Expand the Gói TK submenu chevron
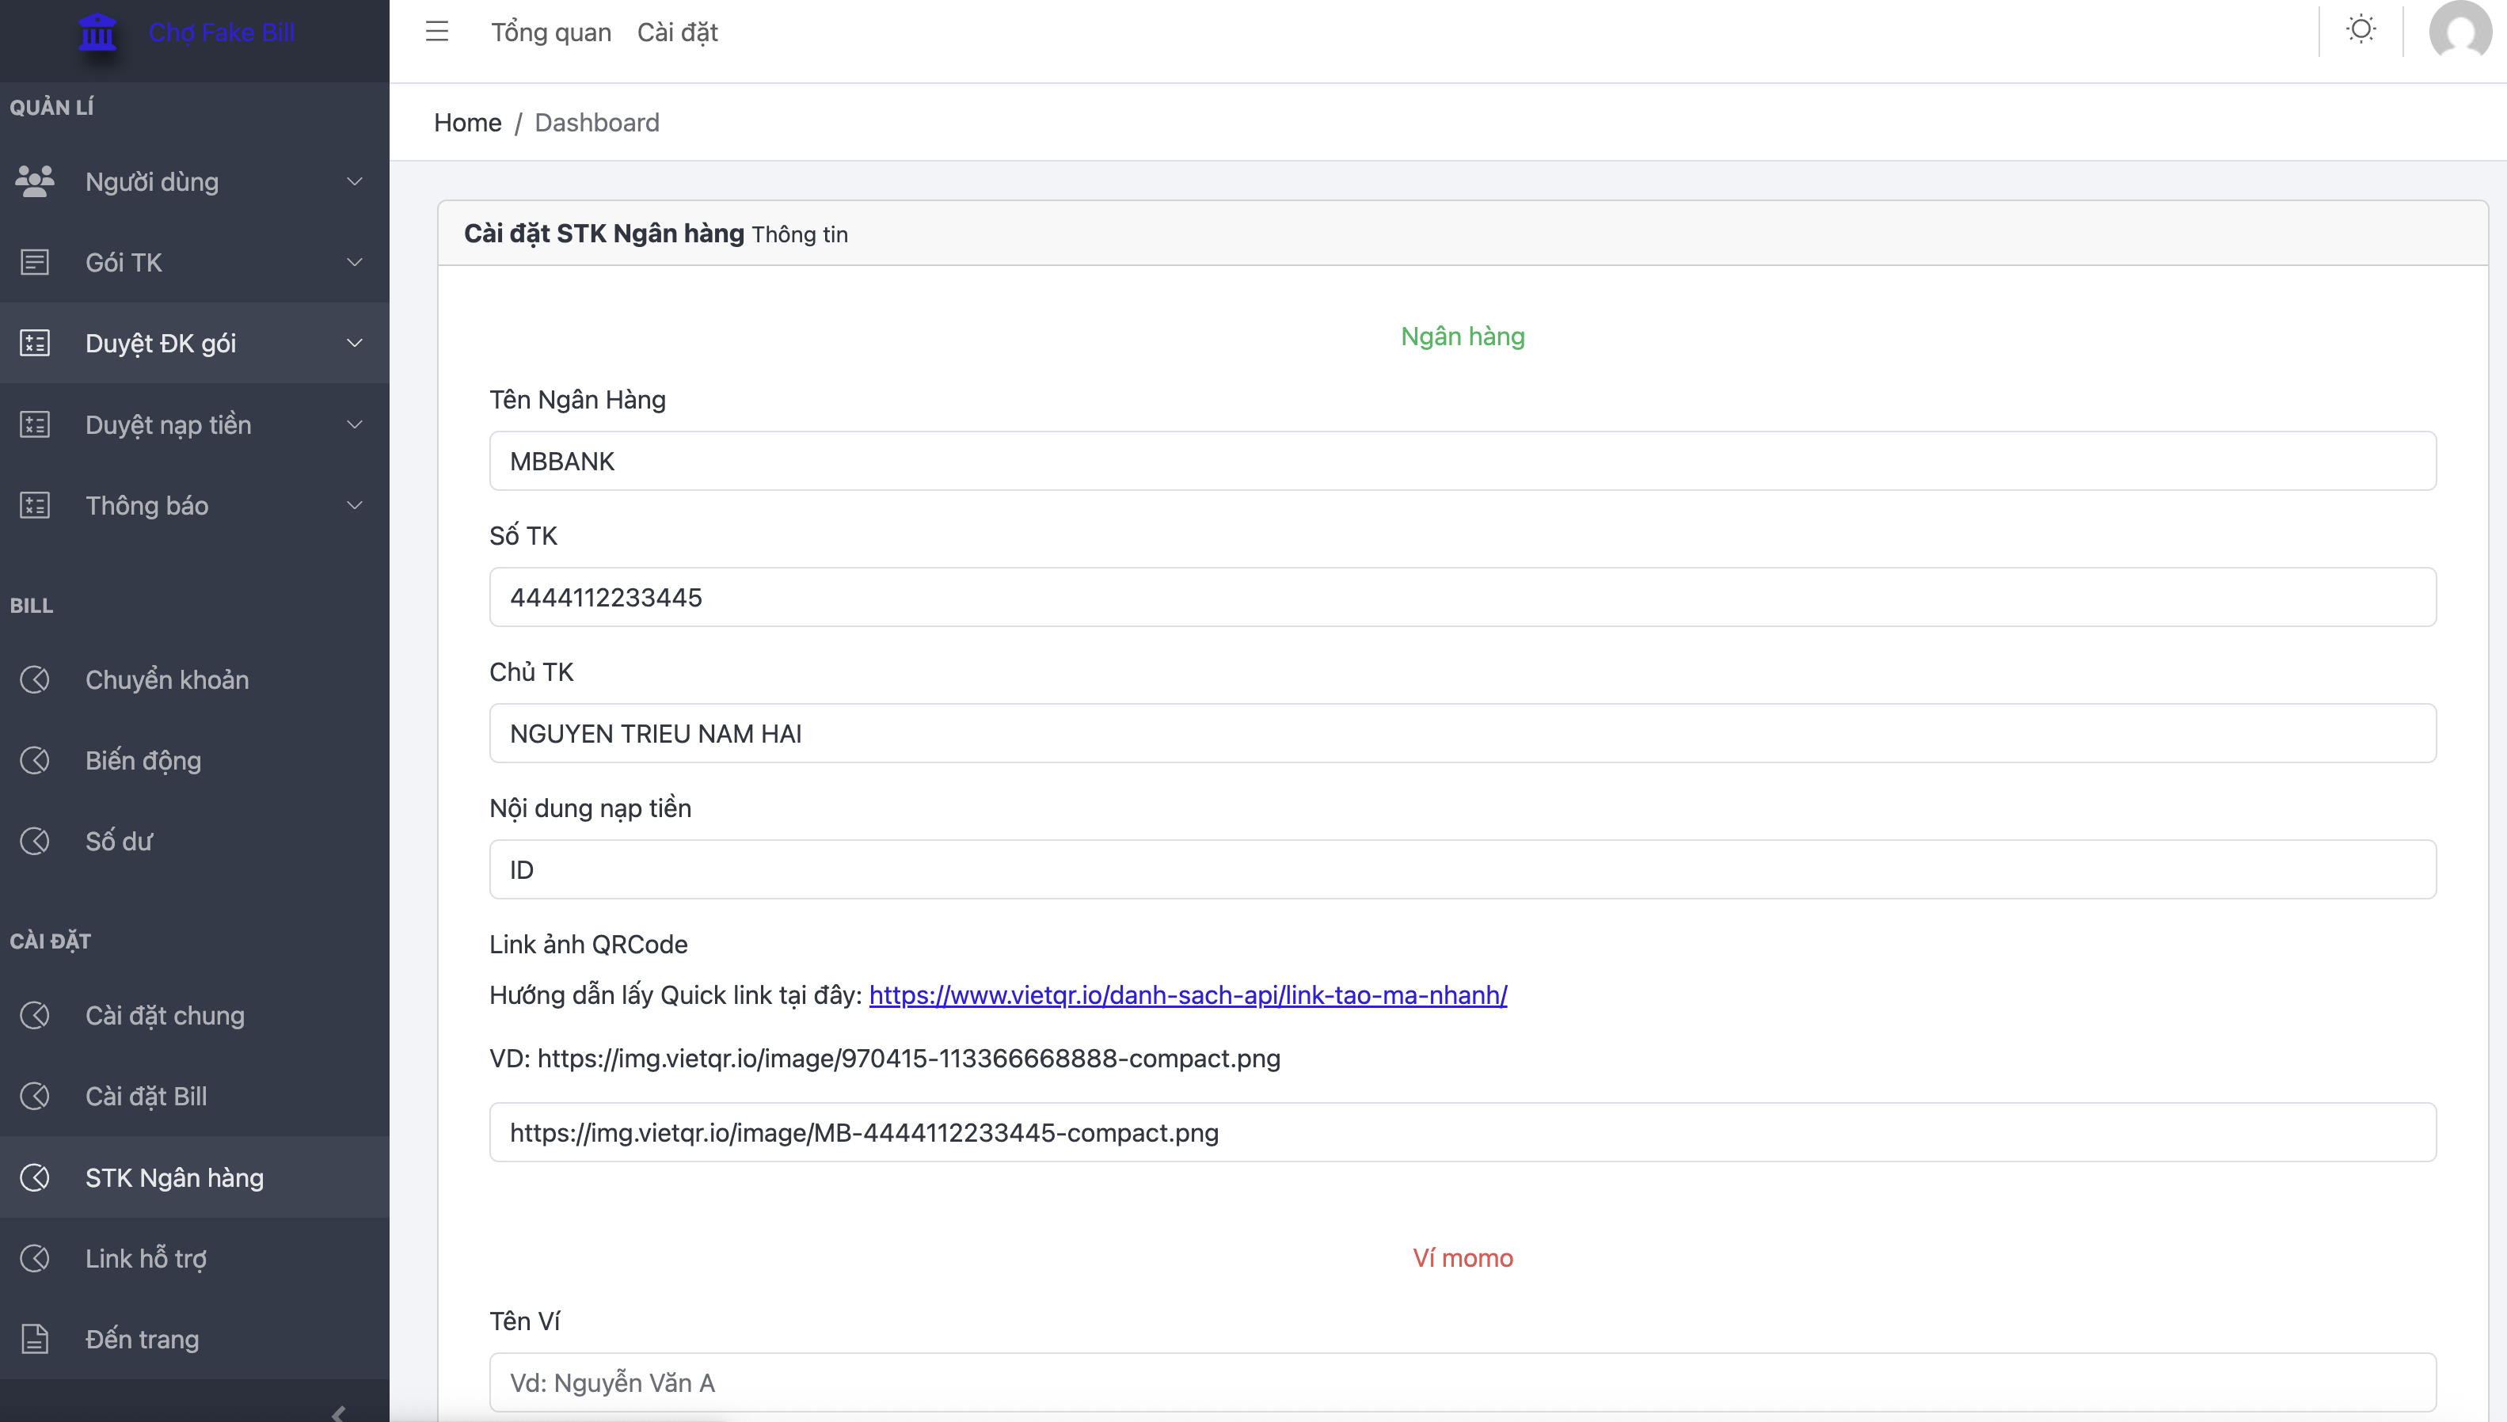This screenshot has width=2507, height=1422. click(x=355, y=263)
